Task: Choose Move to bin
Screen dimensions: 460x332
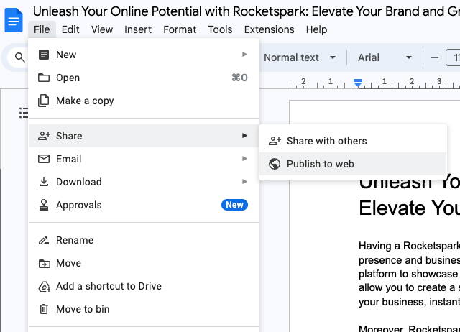Action: pos(144,309)
